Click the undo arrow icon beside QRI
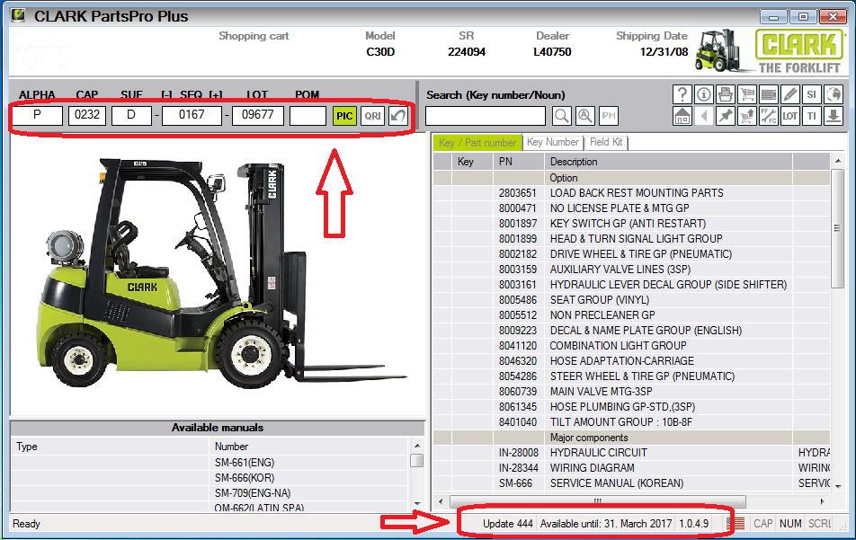 [x=398, y=116]
